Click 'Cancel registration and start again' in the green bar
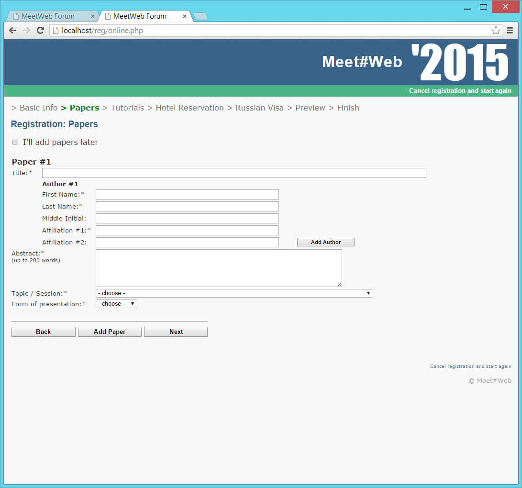Viewport: 522px width, 488px height. coord(460,90)
